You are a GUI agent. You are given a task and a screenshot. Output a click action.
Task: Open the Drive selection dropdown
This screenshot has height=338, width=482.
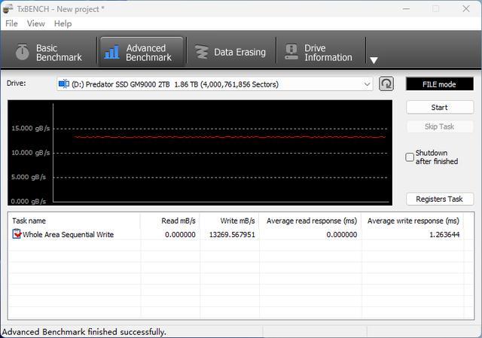pyautogui.click(x=215, y=84)
